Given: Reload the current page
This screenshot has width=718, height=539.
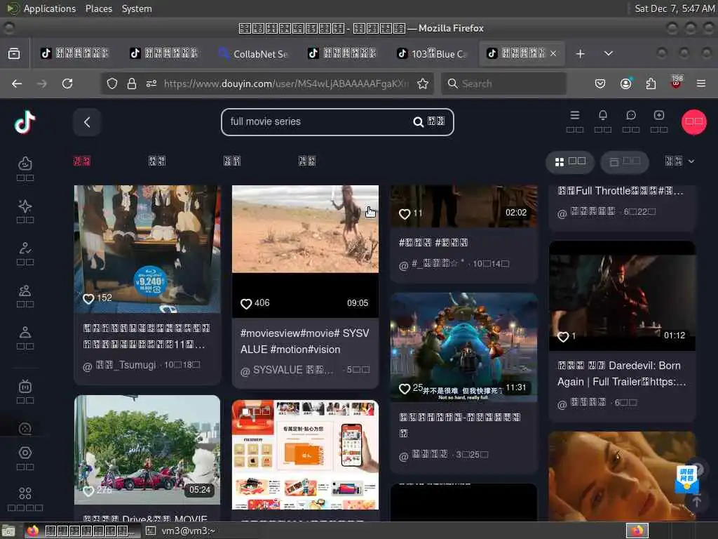Looking at the screenshot, I should pyautogui.click(x=67, y=84).
